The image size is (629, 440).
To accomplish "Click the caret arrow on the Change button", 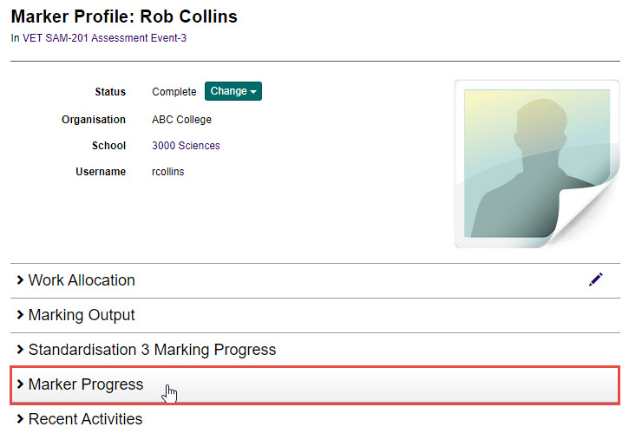I will point(253,92).
